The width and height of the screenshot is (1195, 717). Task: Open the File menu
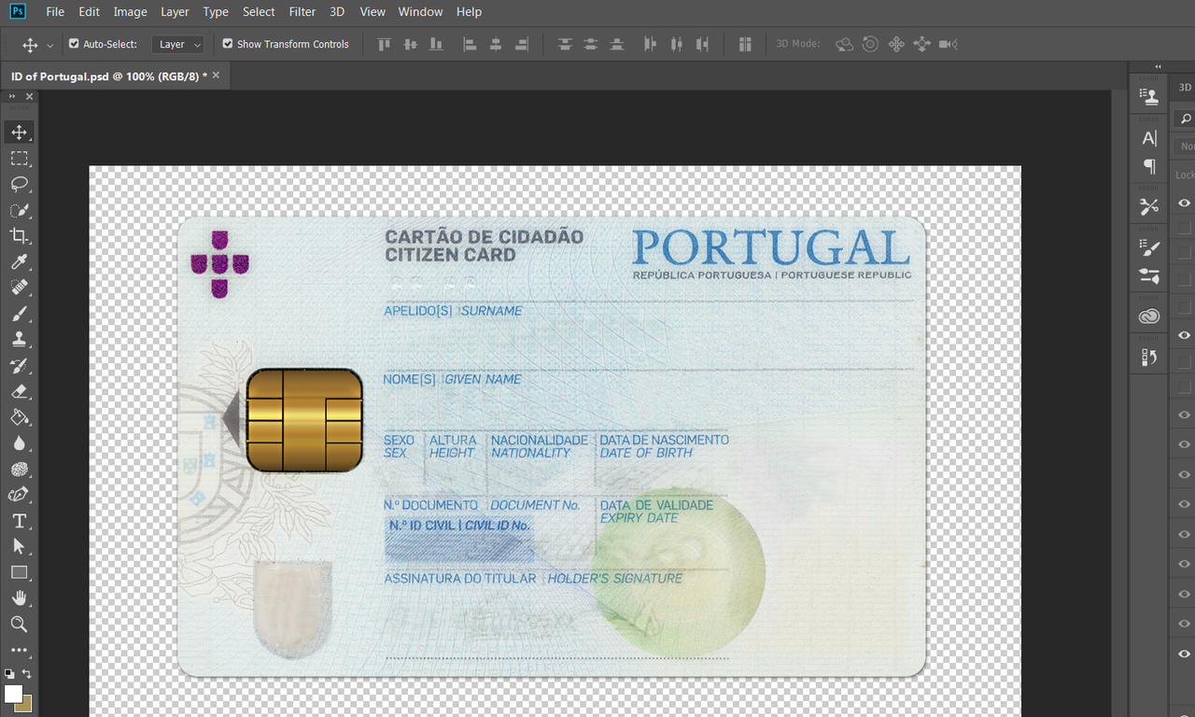[55, 12]
